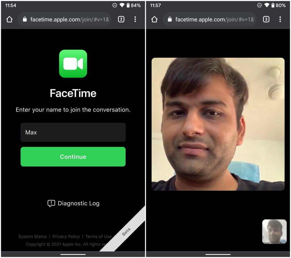
Task: Open the Privacy Policy footer link
Action: click(x=66, y=237)
